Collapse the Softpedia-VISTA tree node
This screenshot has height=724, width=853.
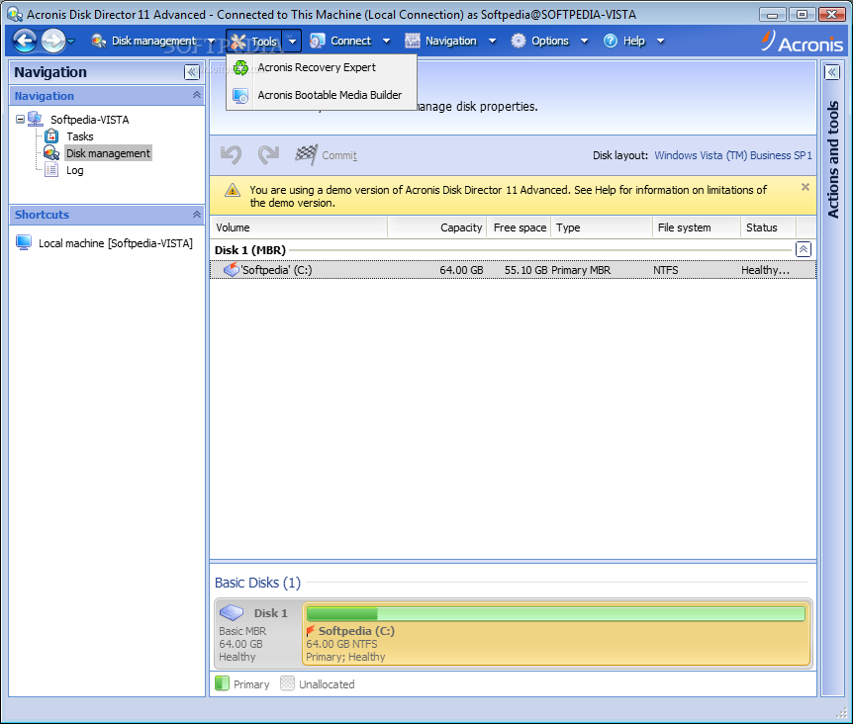pos(20,119)
